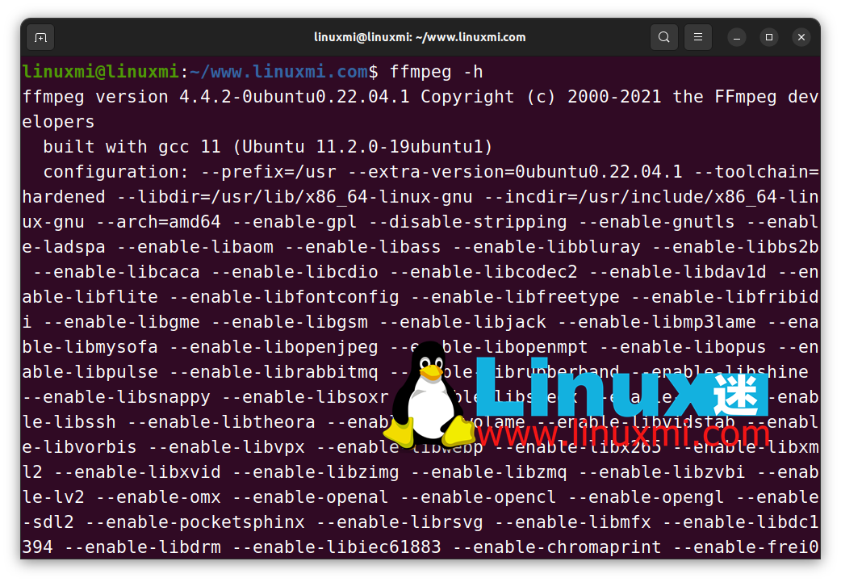The image size is (841, 582).
Task: Click the 'configuration:' label
Action: [x=116, y=172]
